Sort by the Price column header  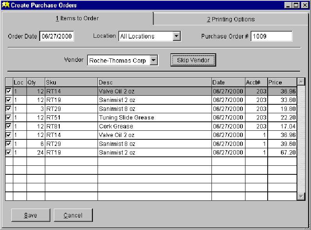point(282,83)
